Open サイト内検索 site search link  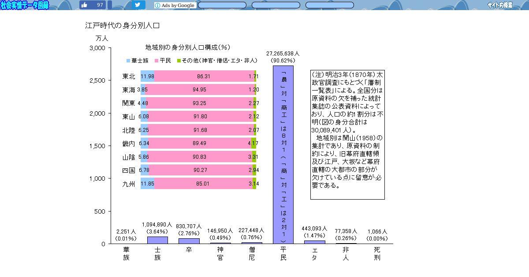(500, 5)
